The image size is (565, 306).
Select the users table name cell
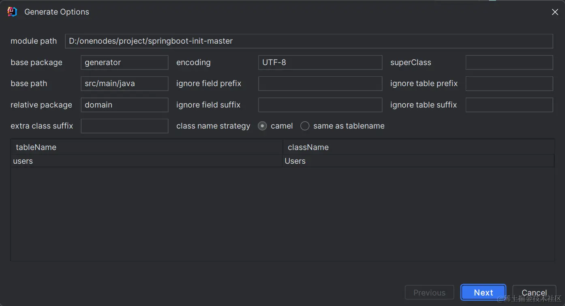point(147,161)
